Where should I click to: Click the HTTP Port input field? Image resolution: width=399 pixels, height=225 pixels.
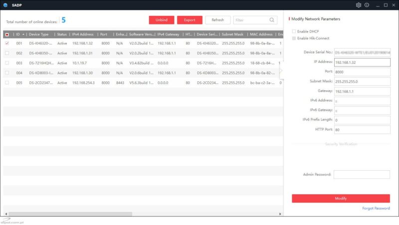pyautogui.click(x=362, y=130)
